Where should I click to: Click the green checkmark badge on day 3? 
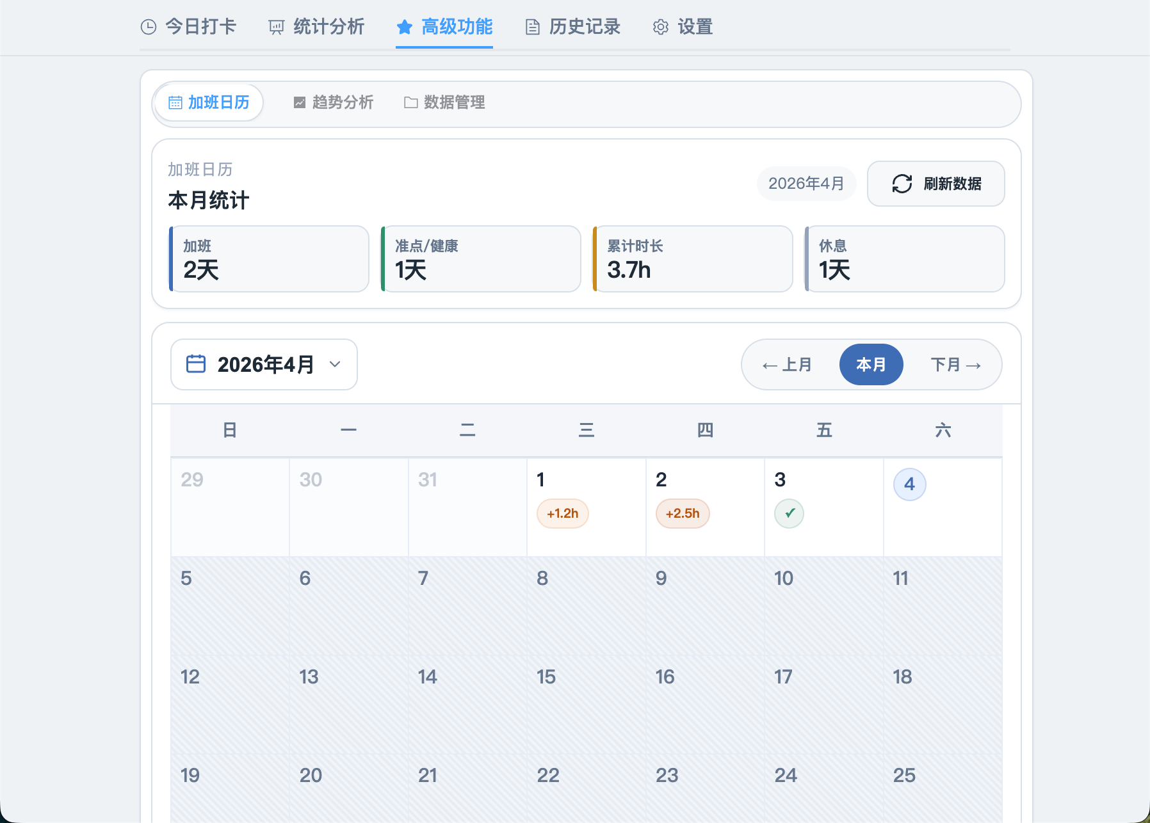point(789,513)
